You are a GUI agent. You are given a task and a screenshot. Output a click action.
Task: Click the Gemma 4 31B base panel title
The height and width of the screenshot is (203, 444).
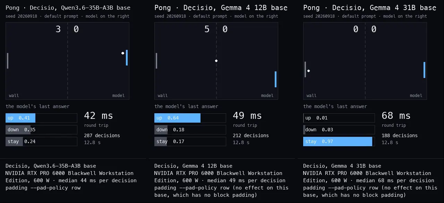click(370, 8)
